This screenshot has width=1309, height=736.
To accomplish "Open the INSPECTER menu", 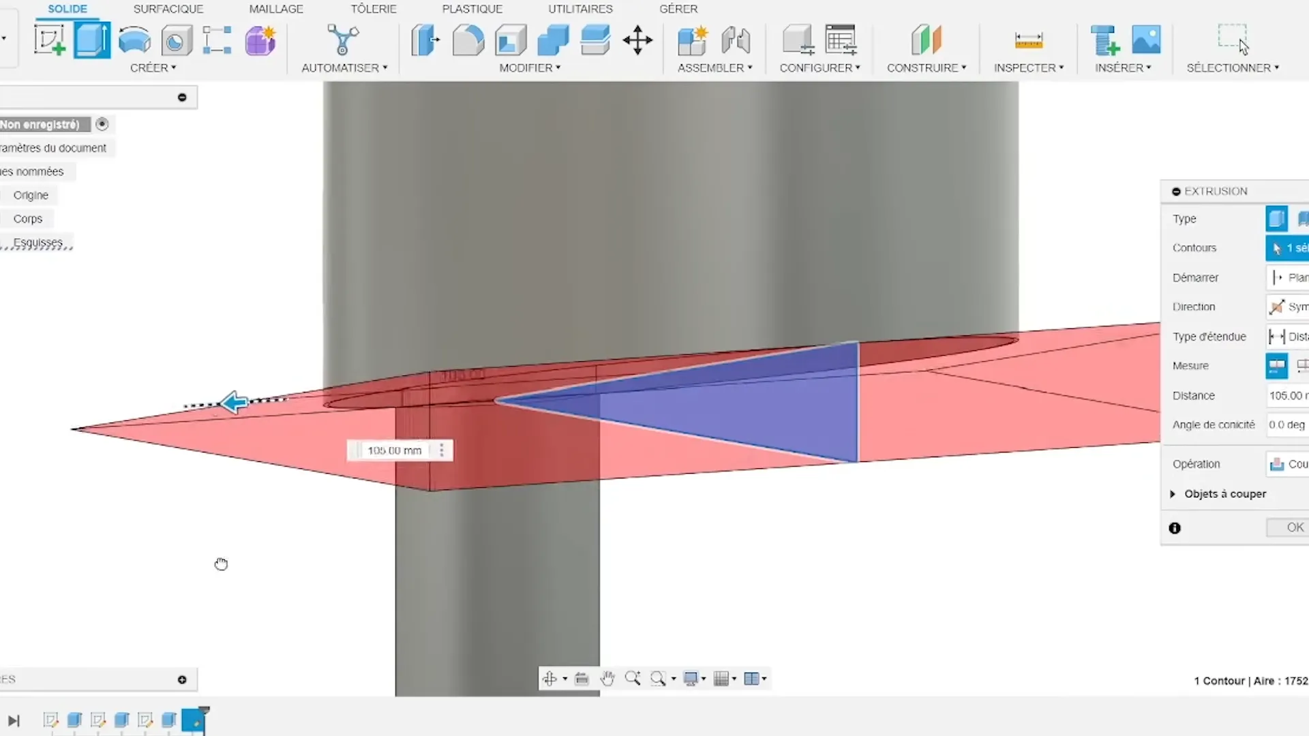I will [x=1028, y=68].
